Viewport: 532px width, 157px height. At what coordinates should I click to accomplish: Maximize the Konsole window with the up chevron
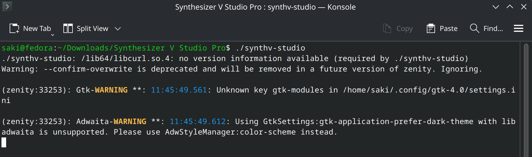pos(510,7)
